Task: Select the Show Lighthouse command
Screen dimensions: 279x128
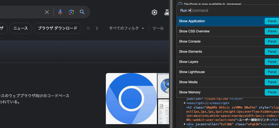Action: pos(228,72)
